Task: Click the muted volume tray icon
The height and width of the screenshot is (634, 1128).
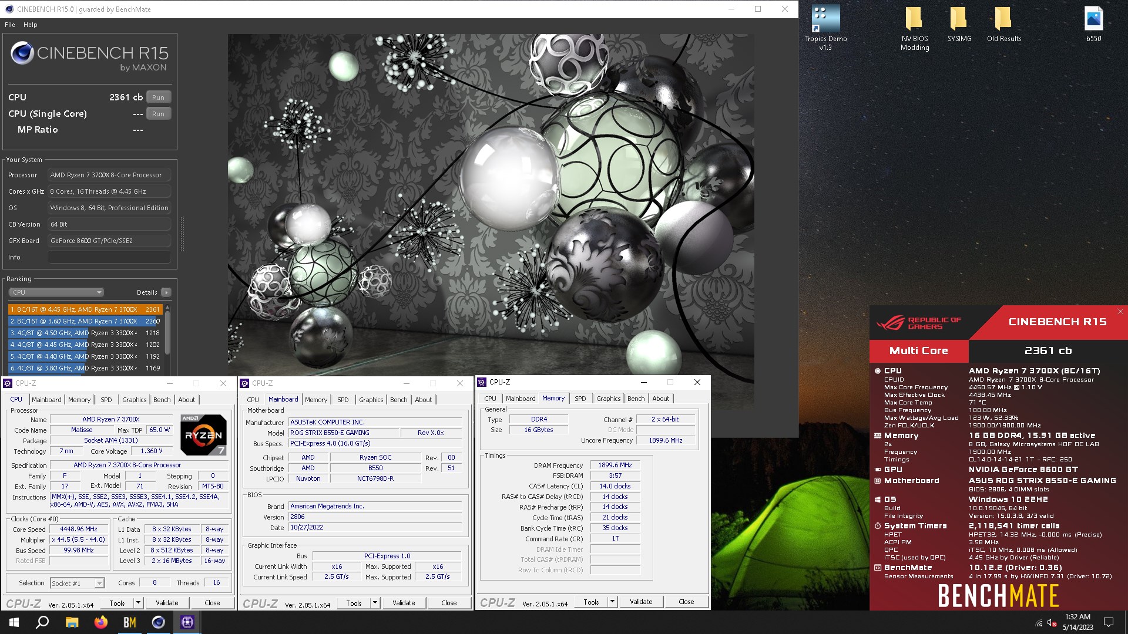Action: (1052, 622)
